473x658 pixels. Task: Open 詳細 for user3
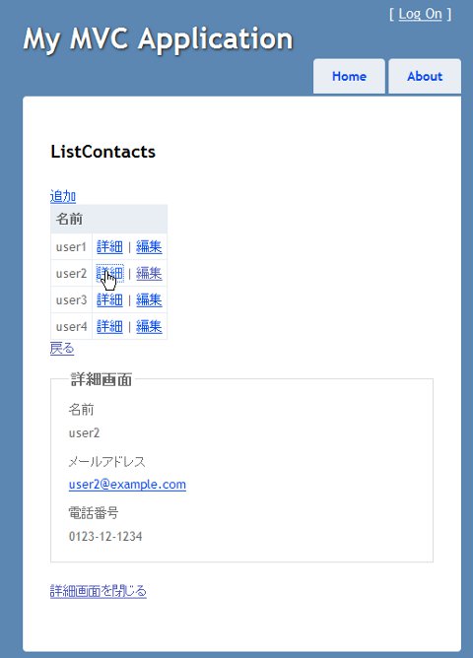pos(109,300)
